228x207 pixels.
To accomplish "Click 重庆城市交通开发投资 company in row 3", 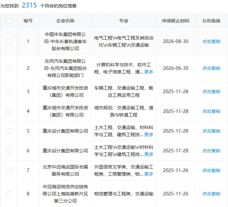I will [65, 92].
